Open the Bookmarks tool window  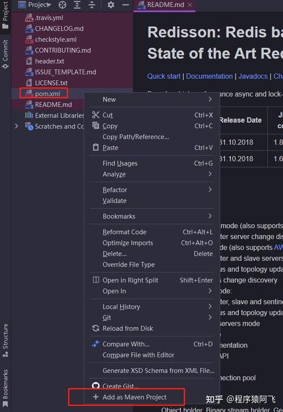(x=5, y=388)
